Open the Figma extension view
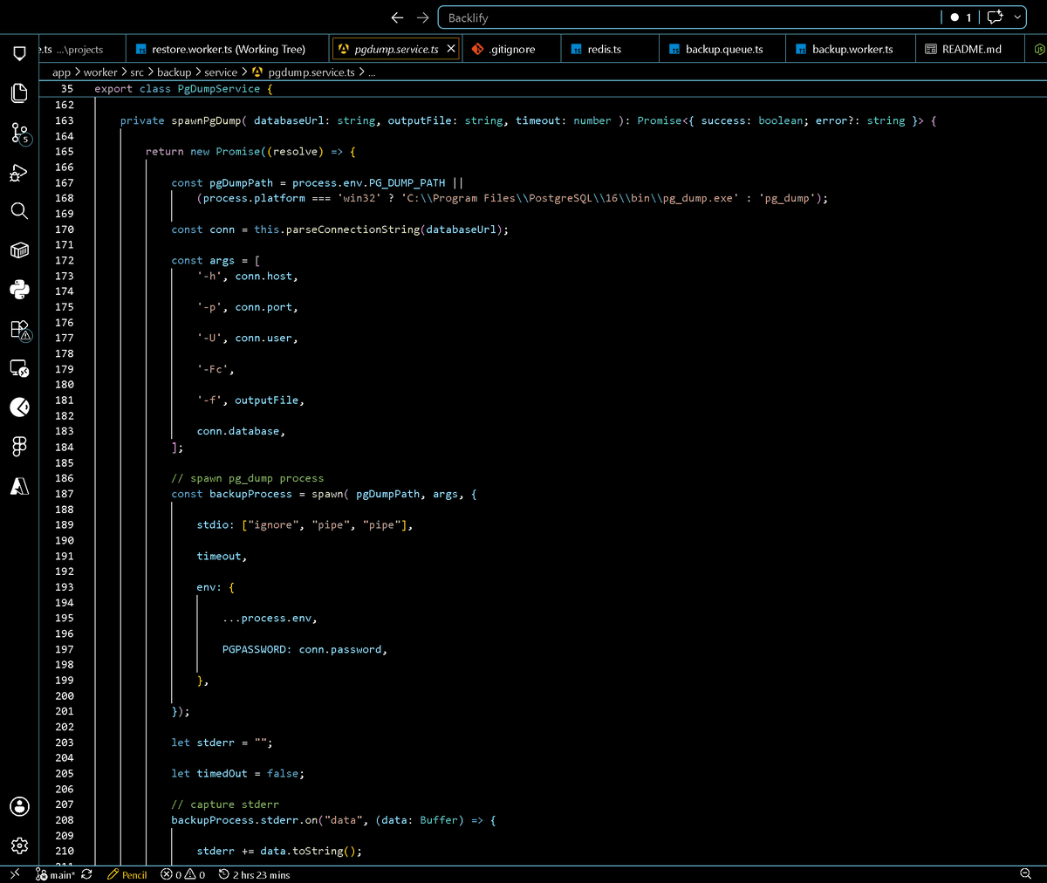Screen dimensions: 1047x883 19,446
